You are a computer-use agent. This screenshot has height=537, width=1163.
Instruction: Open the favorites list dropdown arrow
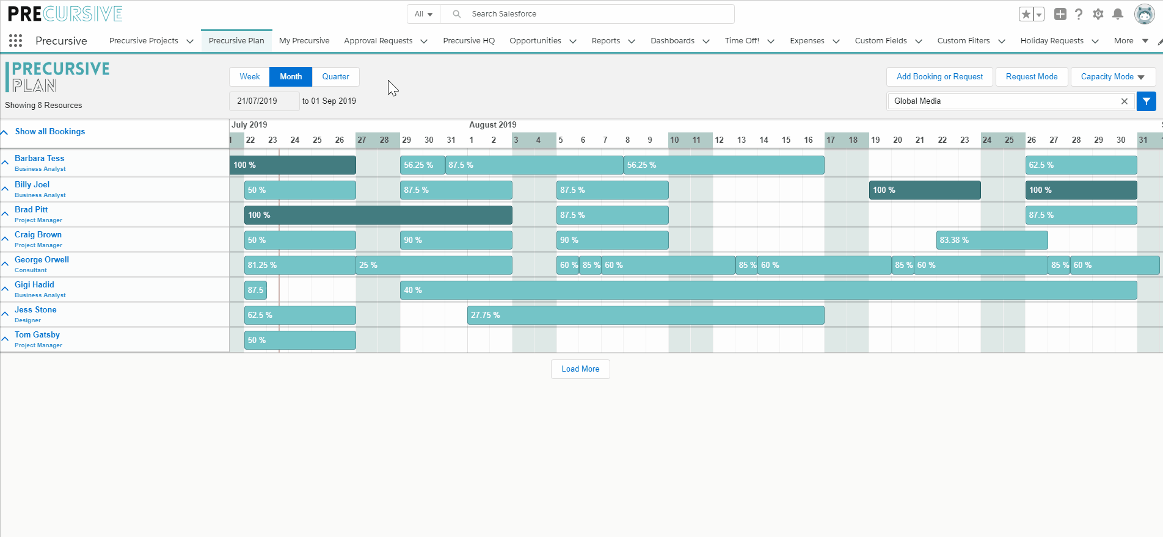coord(1039,14)
